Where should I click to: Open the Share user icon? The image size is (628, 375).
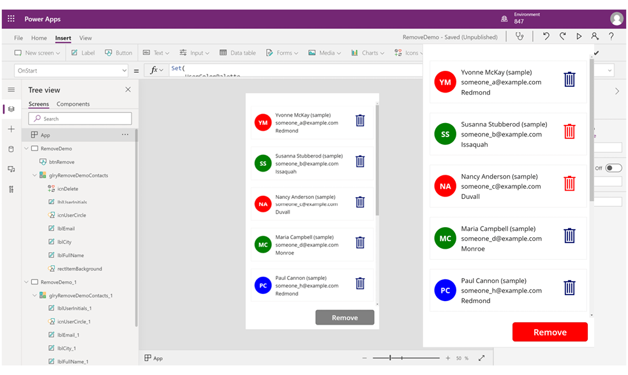pyautogui.click(x=595, y=36)
